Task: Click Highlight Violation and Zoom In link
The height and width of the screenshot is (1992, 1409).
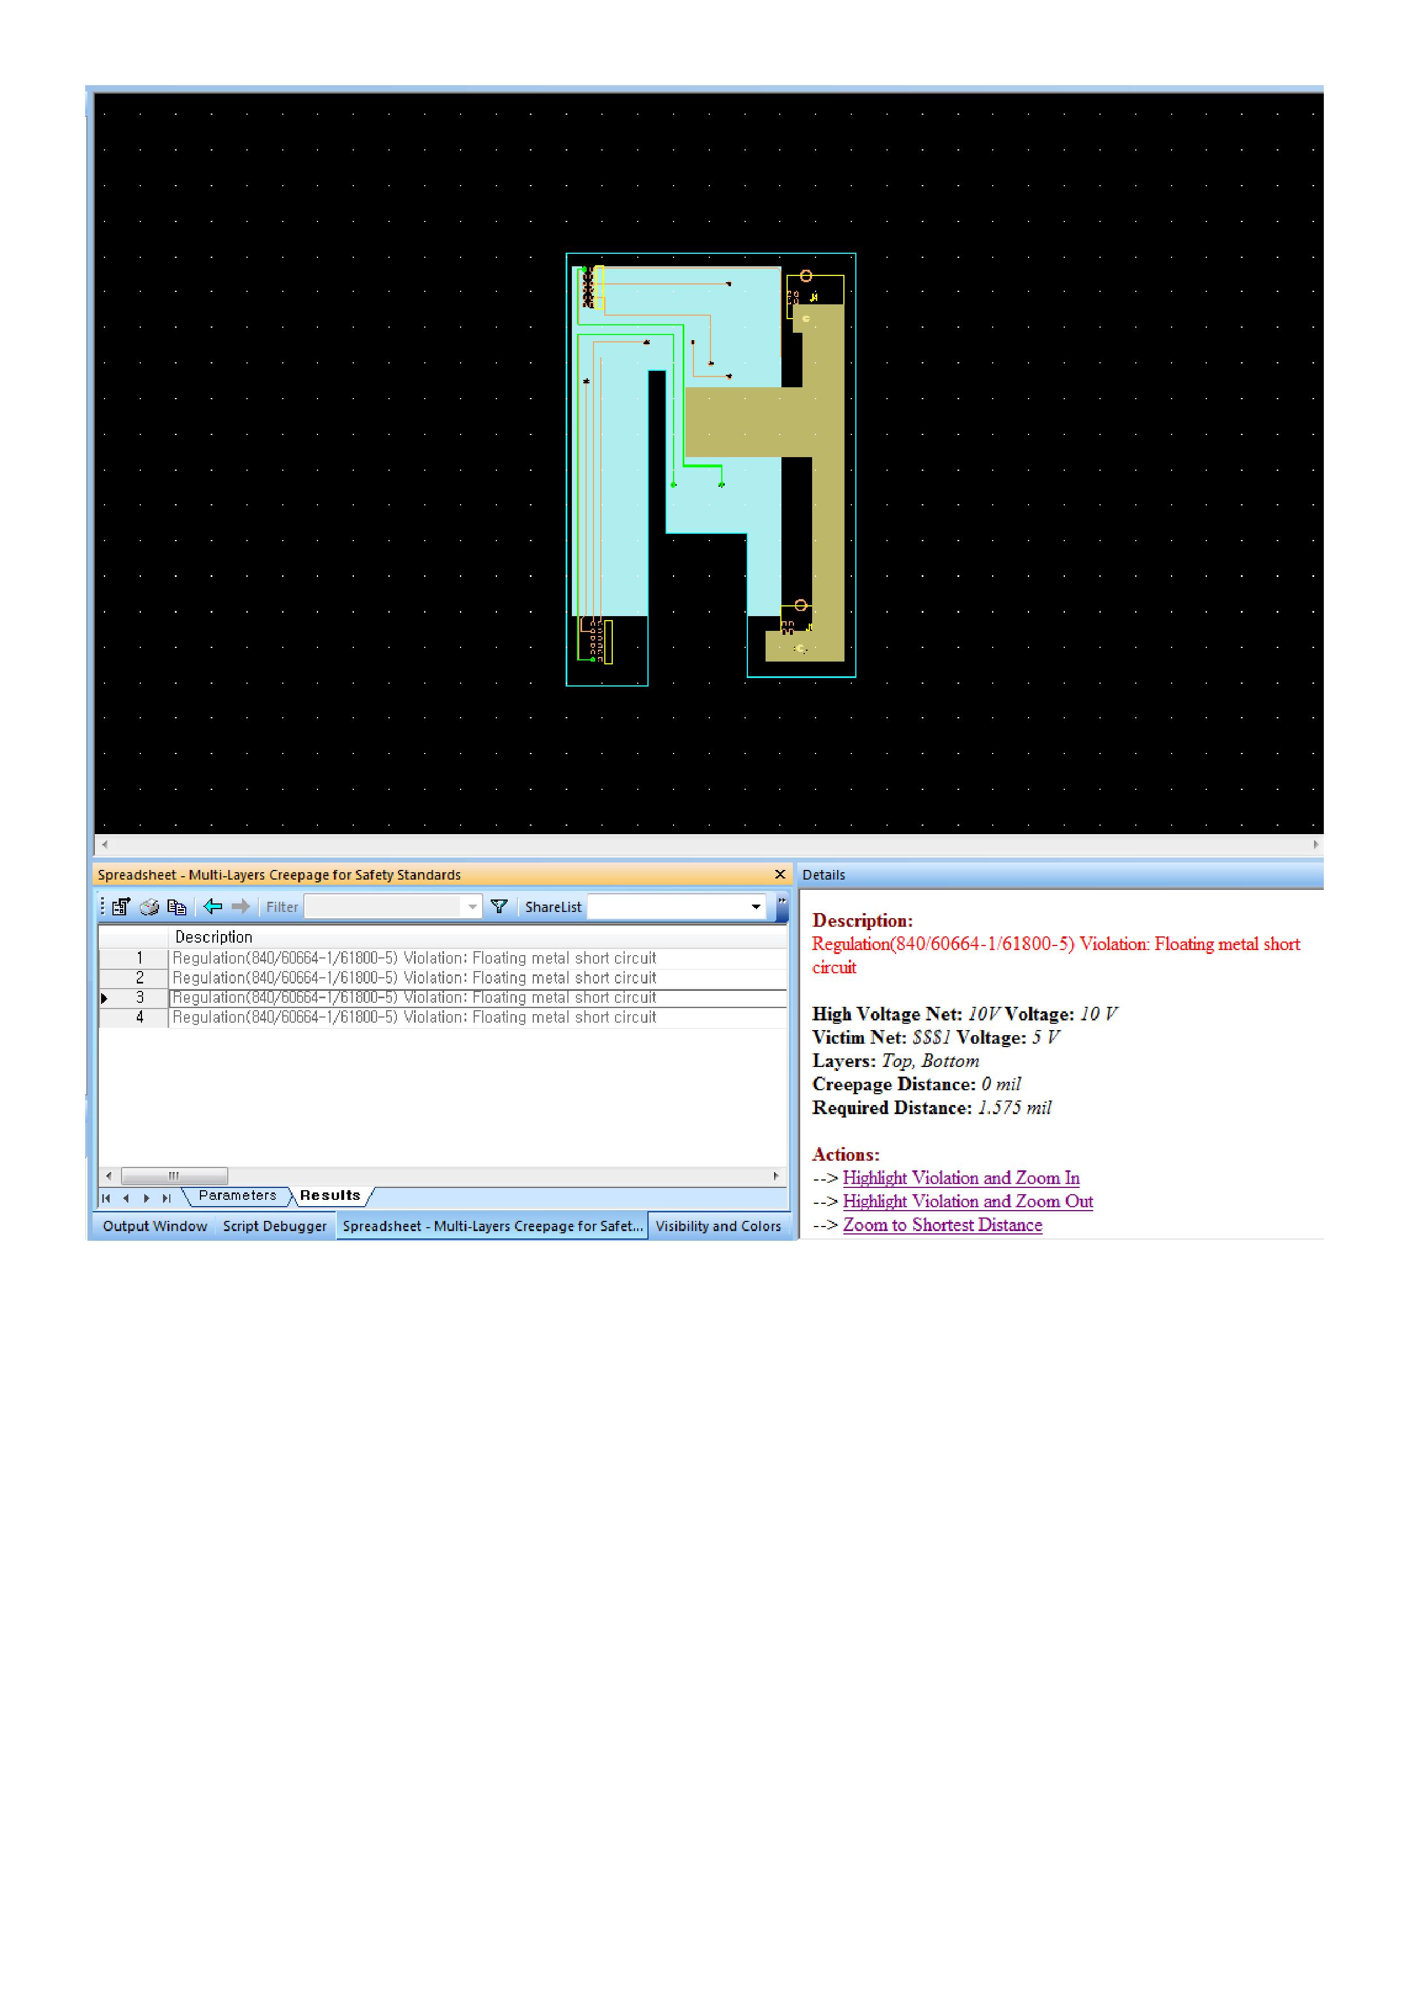Action: 960,1177
